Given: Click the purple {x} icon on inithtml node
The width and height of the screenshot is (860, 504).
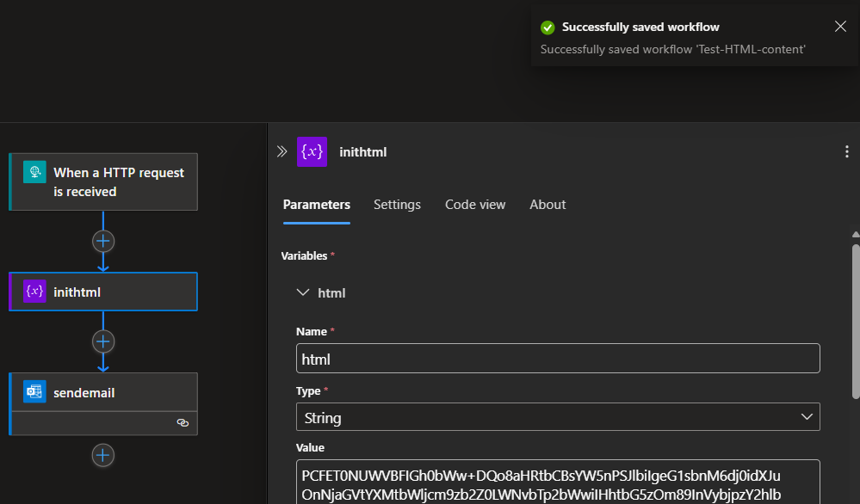Looking at the screenshot, I should 33,291.
